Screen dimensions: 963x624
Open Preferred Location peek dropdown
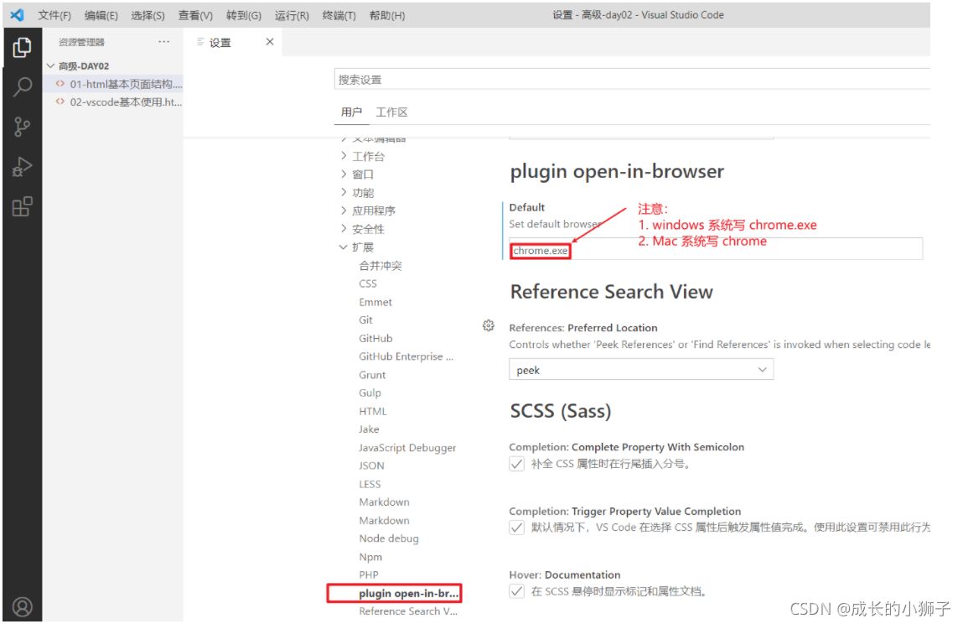[641, 370]
